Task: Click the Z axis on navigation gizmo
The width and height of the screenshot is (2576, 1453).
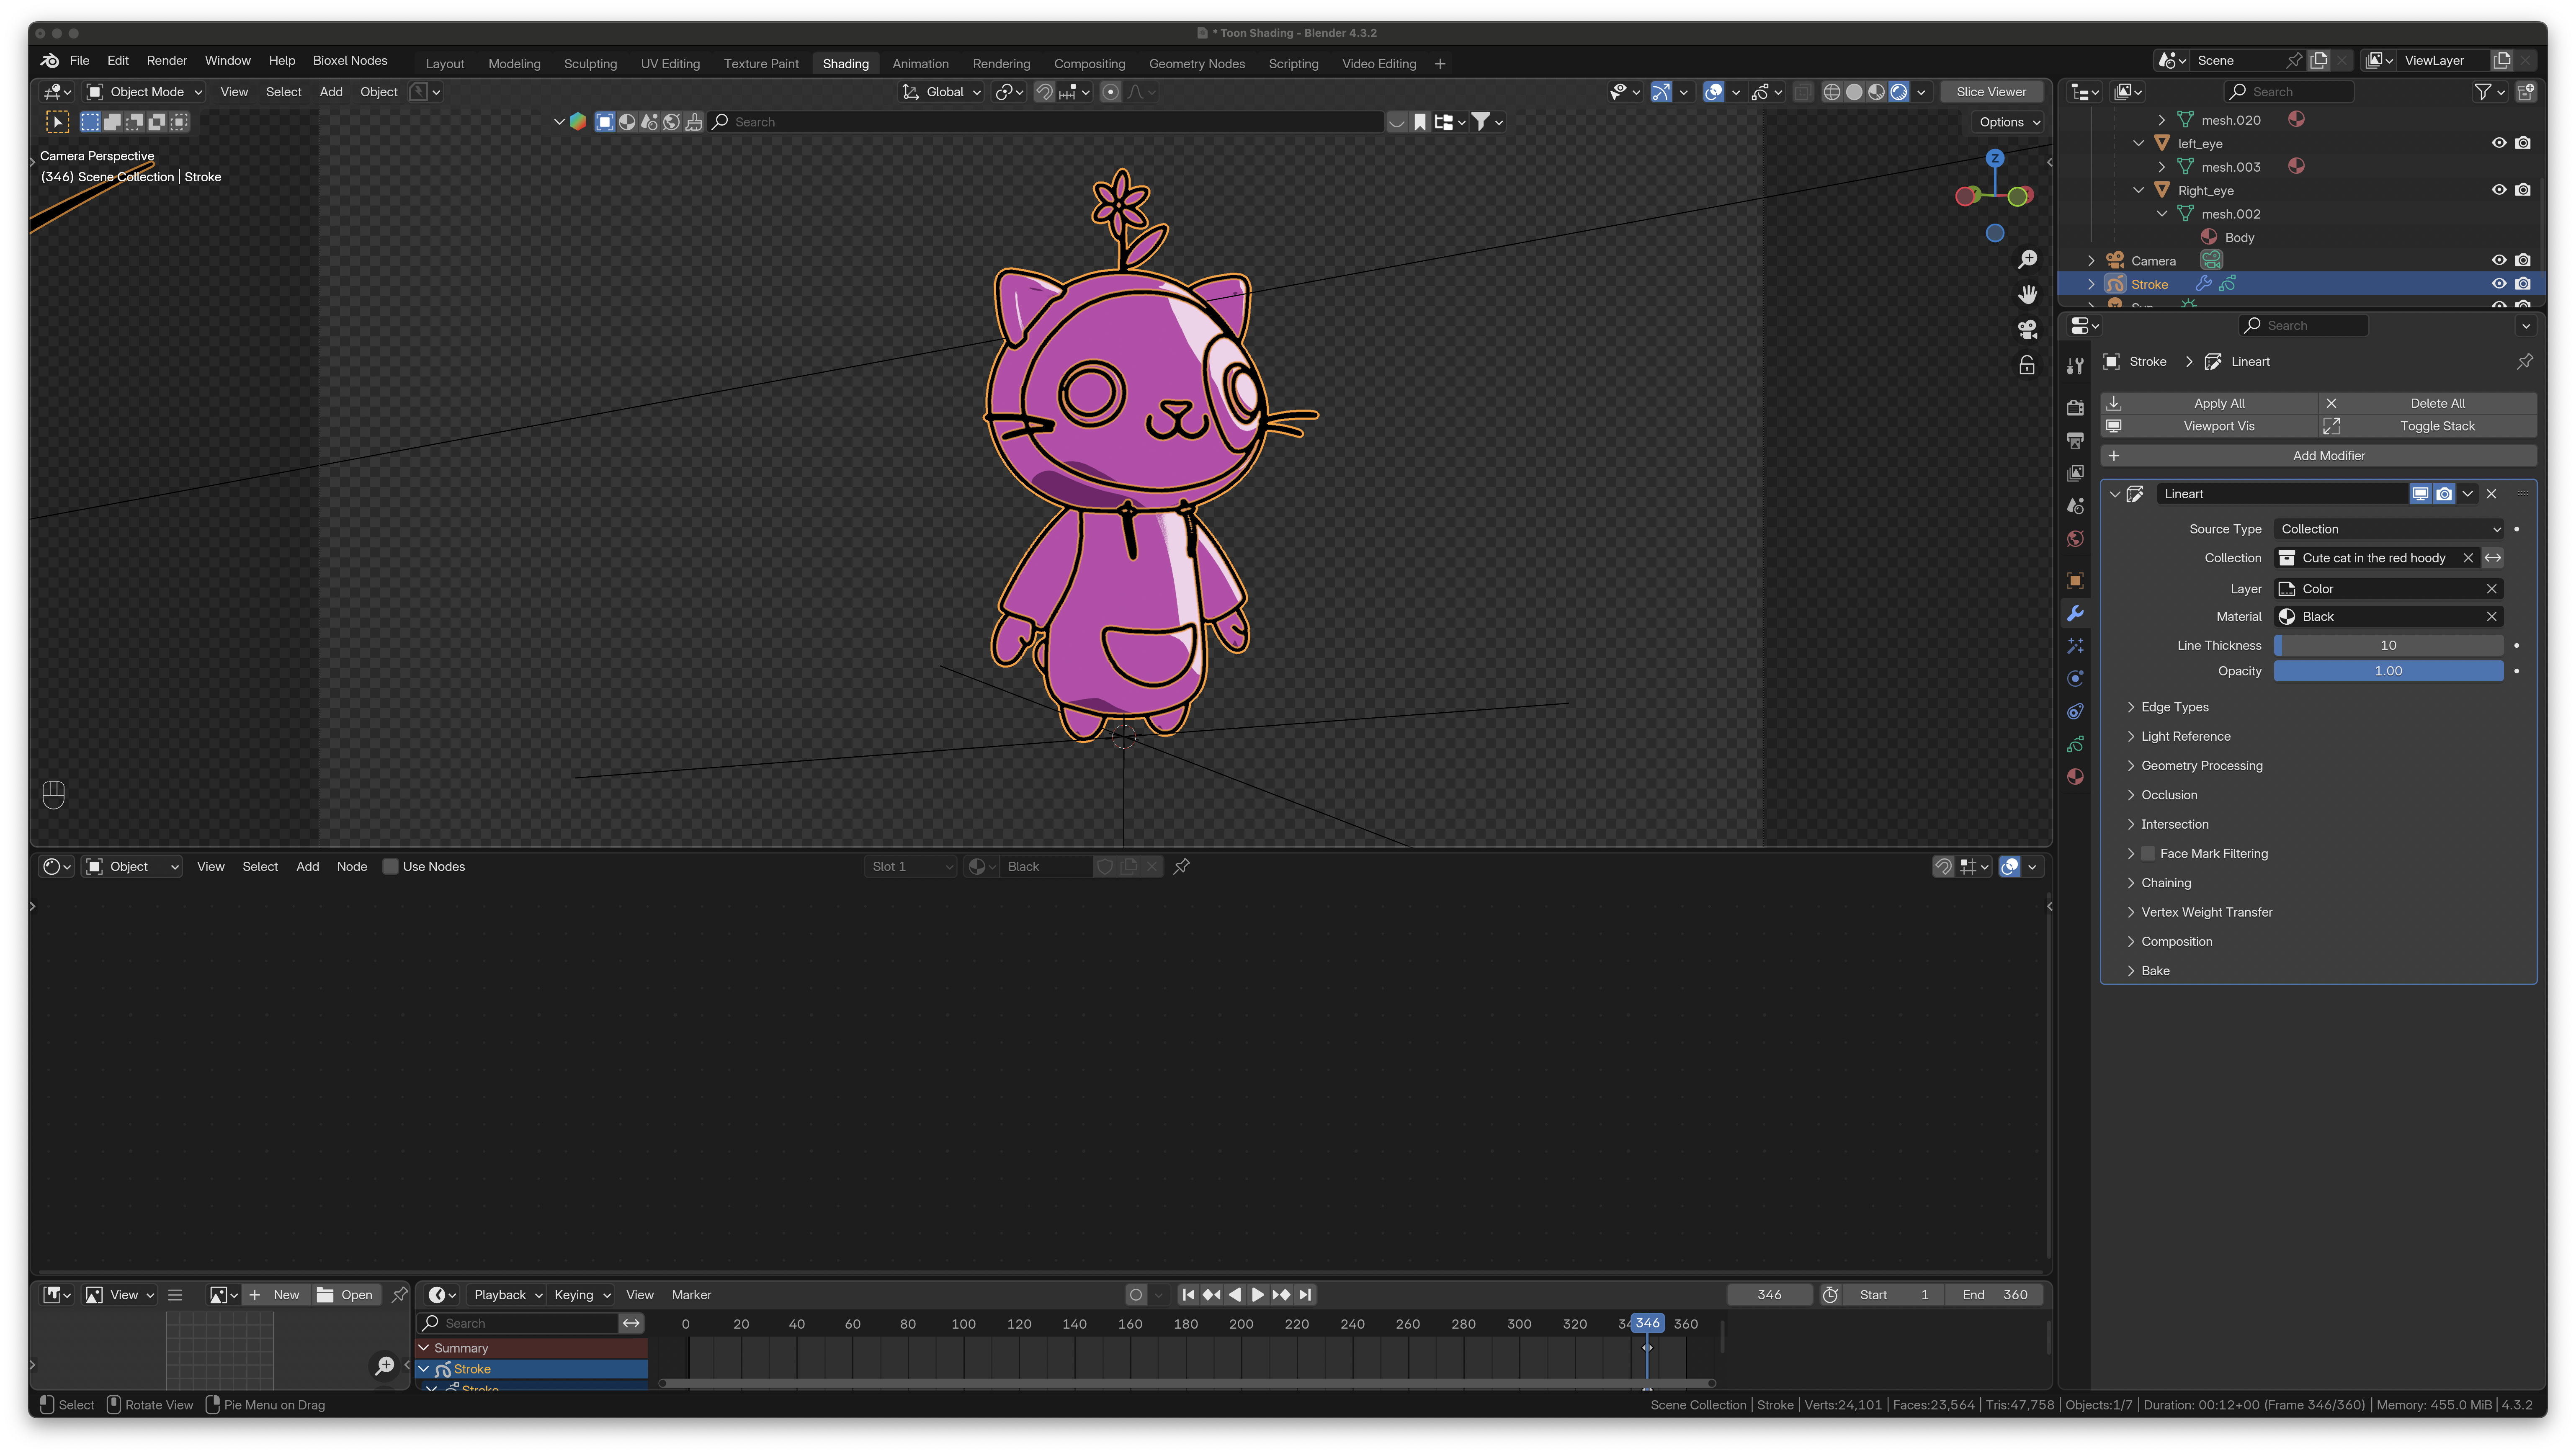Action: coord(1994,158)
